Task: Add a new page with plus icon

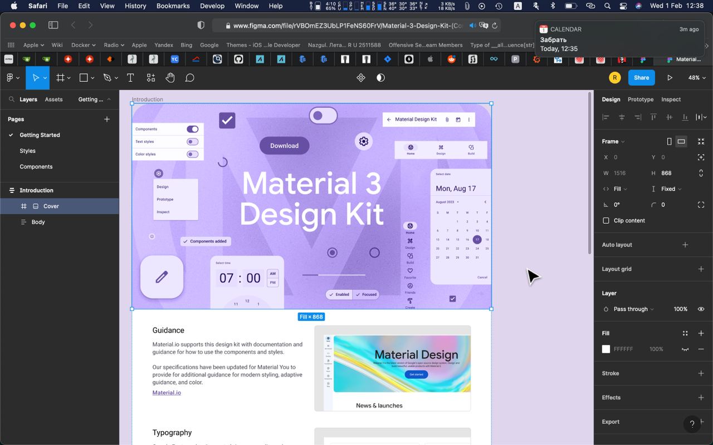Action: tap(107, 119)
